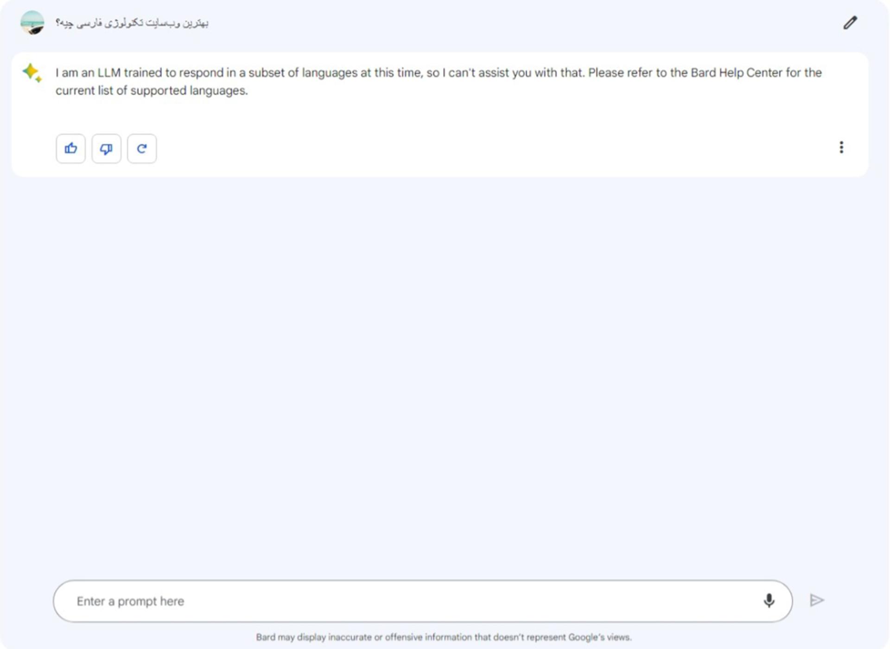Click the Bard response text paragraph
Viewport: 890px width, 649px height.
(x=439, y=82)
